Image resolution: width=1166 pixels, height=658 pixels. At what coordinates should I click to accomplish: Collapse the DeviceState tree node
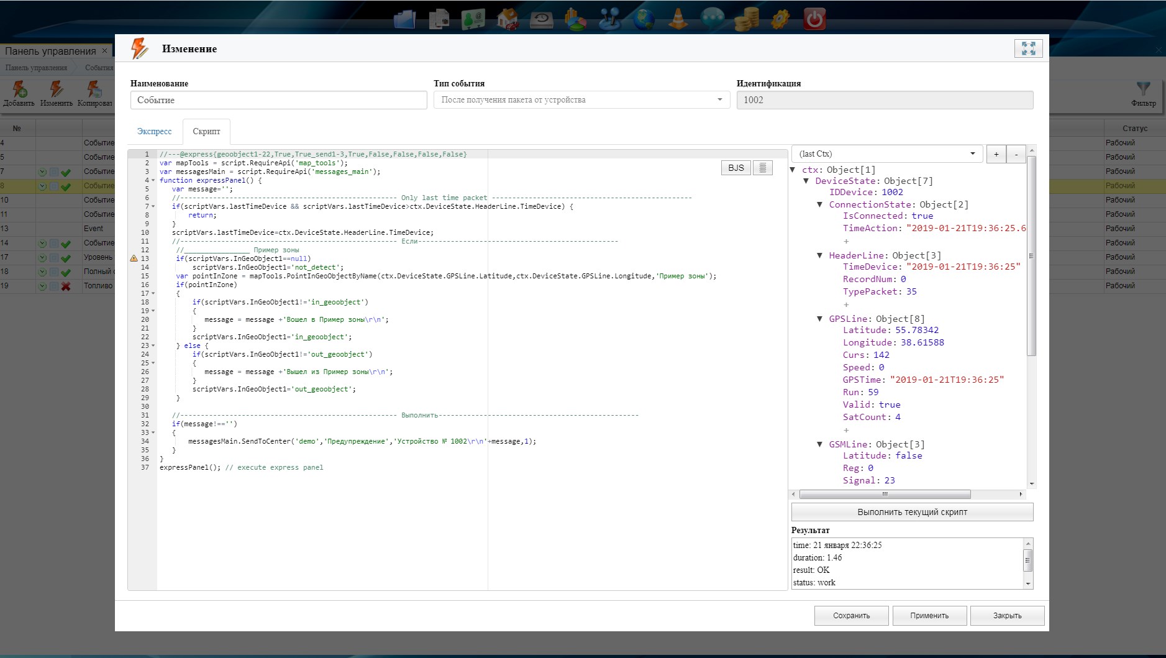pos(806,181)
